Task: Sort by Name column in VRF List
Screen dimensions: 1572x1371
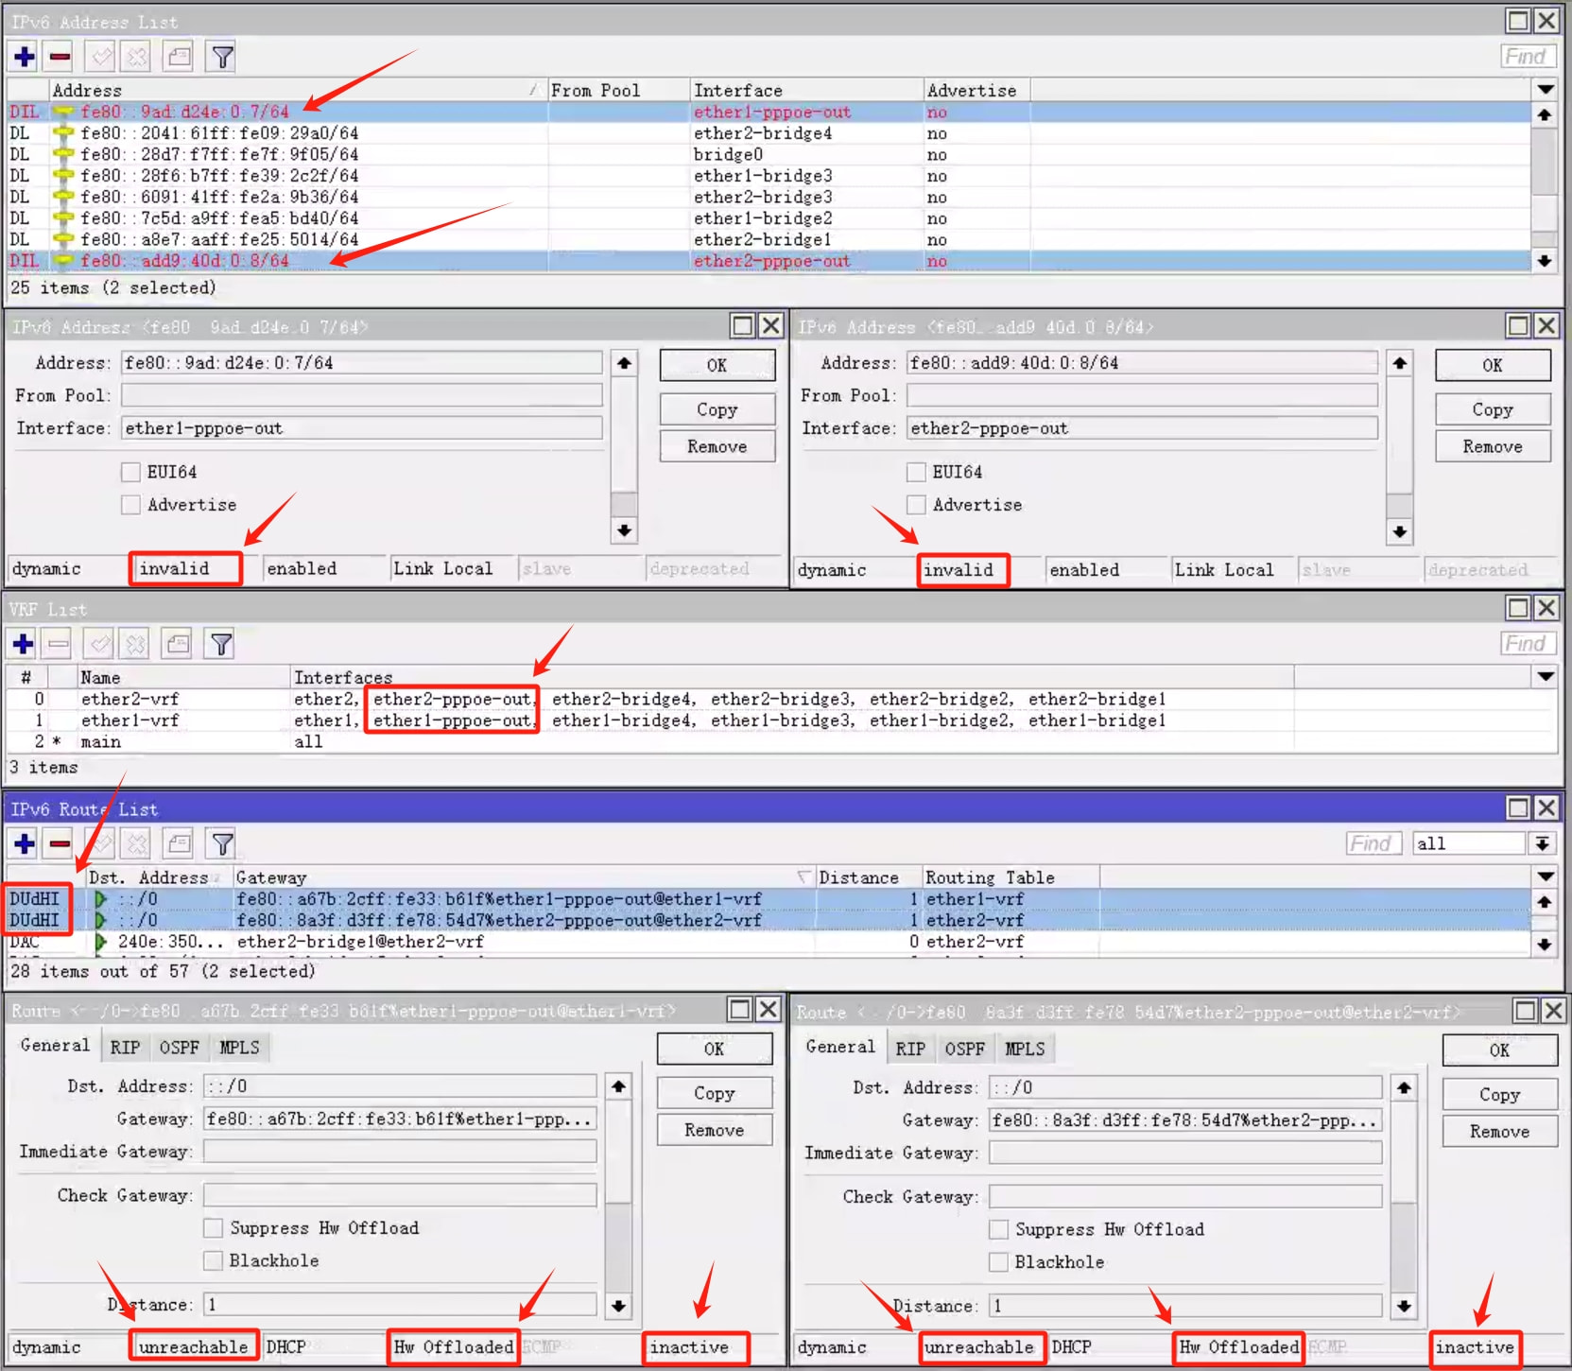Action: (183, 677)
